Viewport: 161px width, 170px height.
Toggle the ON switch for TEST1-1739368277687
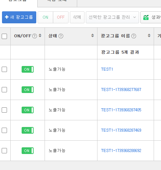(28, 90)
